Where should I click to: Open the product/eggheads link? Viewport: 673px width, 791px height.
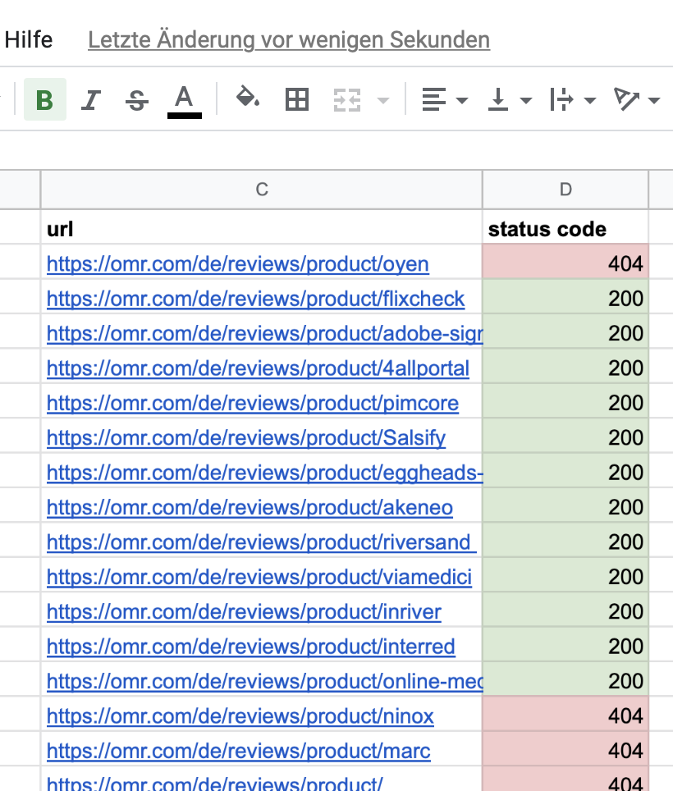pyautogui.click(x=265, y=473)
